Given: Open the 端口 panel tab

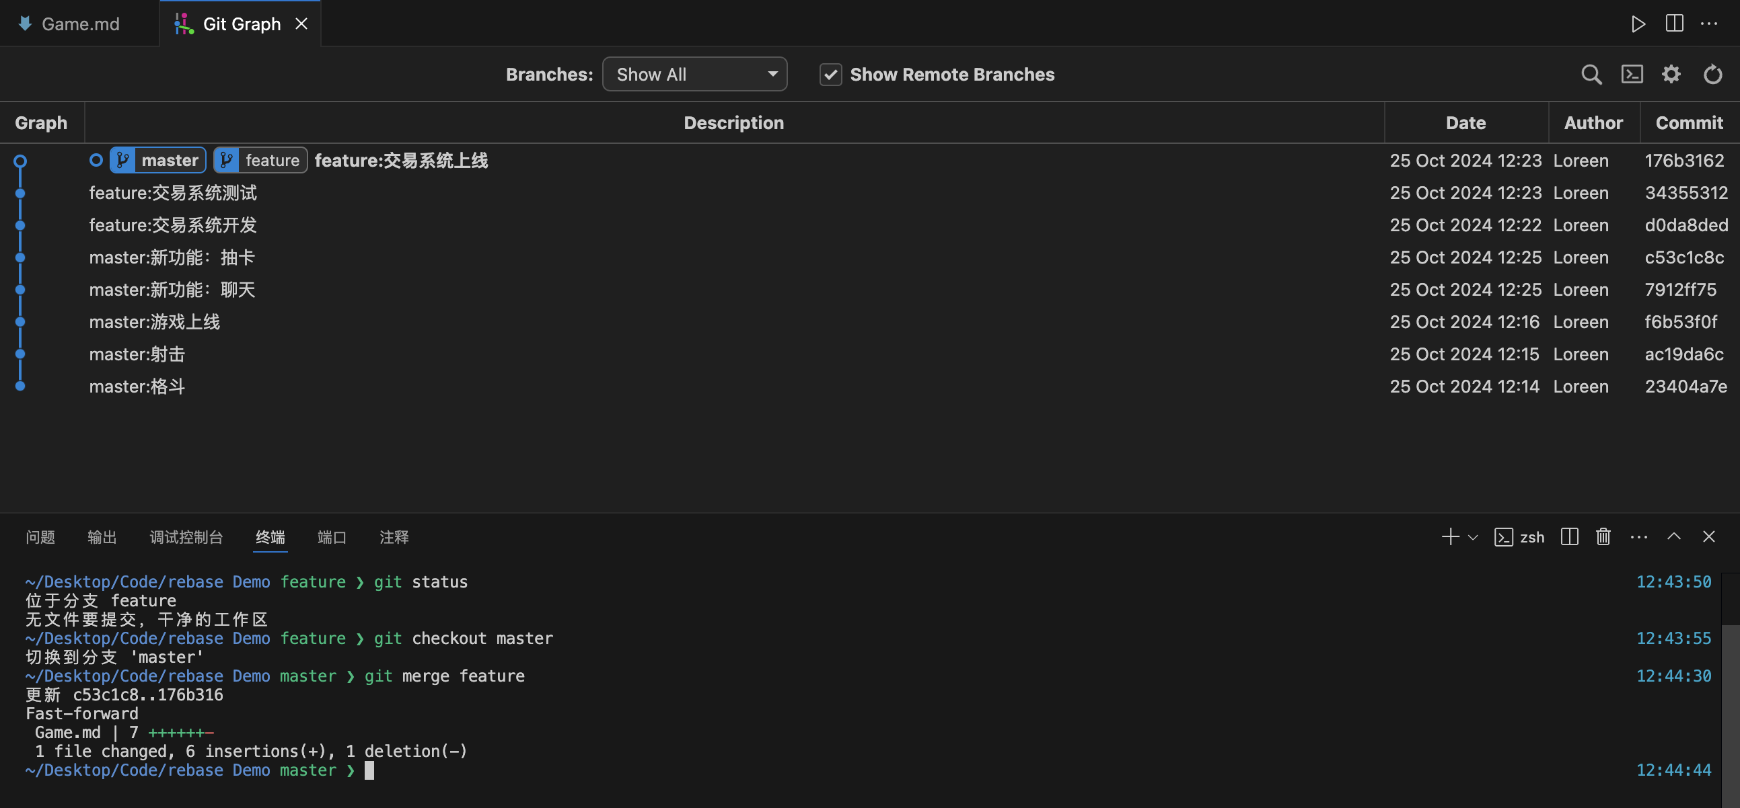Looking at the screenshot, I should pyautogui.click(x=332, y=537).
